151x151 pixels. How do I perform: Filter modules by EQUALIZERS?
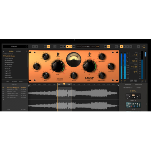coord(139,85)
